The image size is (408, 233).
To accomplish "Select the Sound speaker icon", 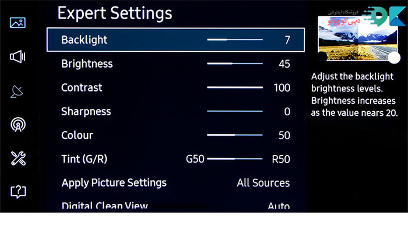I will pyautogui.click(x=18, y=57).
